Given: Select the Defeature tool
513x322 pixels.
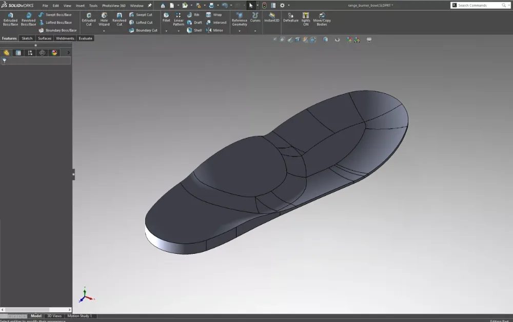Looking at the screenshot, I should pyautogui.click(x=290, y=17).
